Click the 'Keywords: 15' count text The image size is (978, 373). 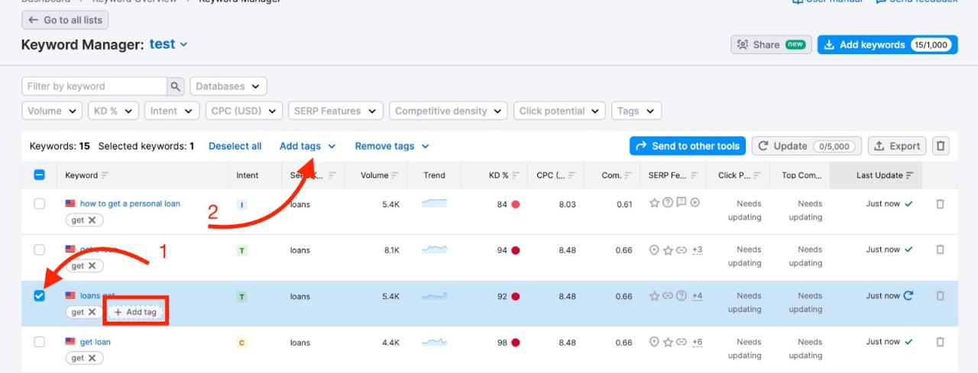[x=60, y=146]
